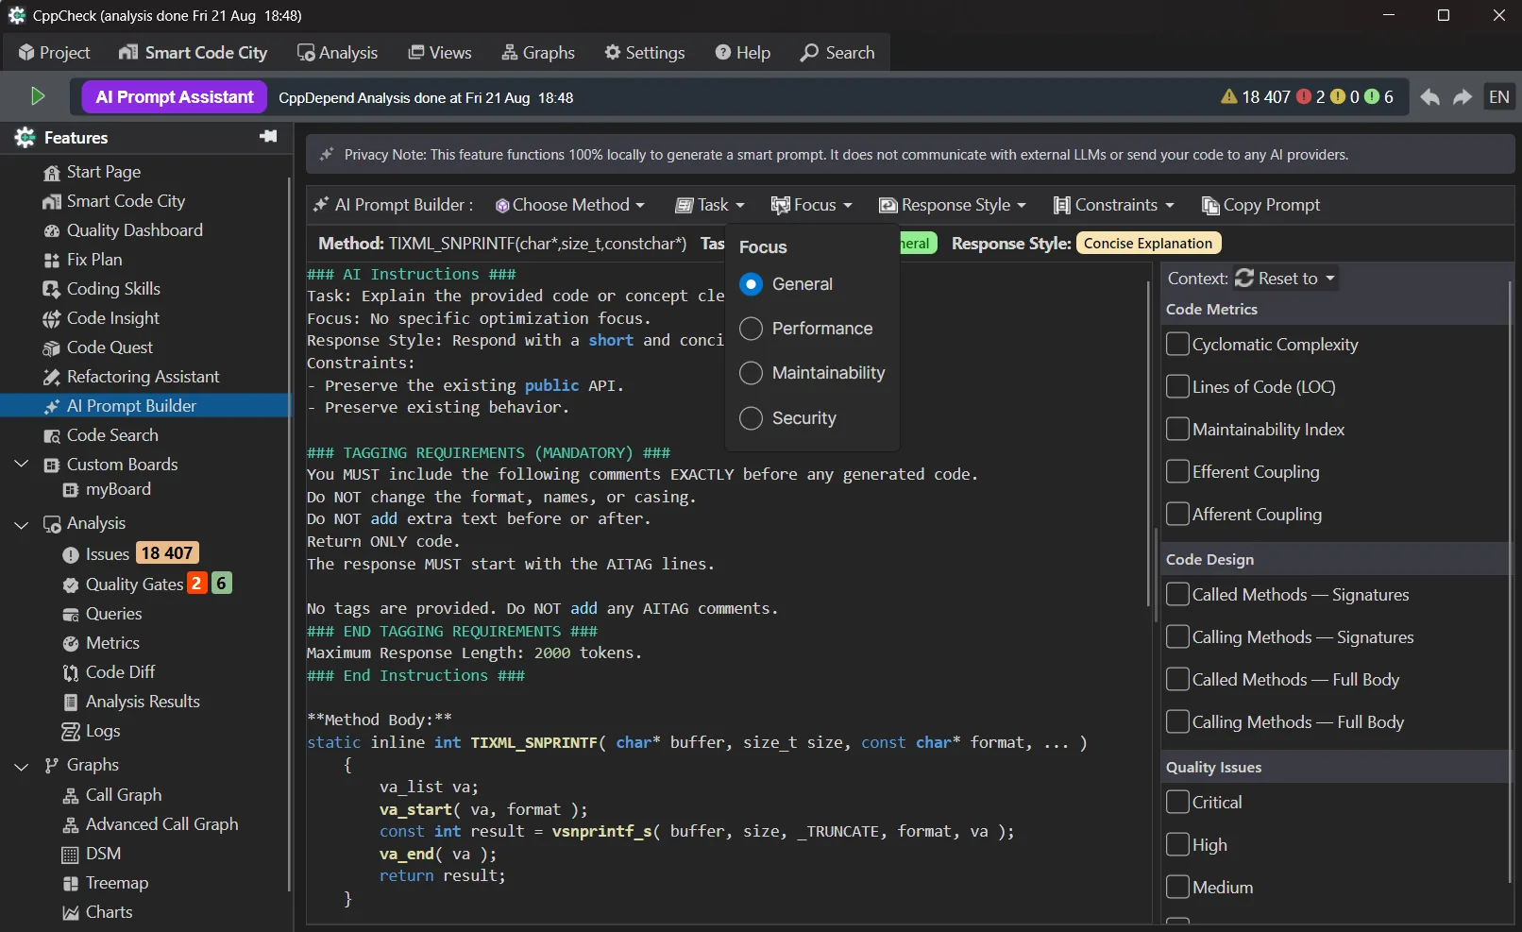Pin the Features panel
Image resolution: width=1522 pixels, height=932 pixels.
[x=268, y=137]
